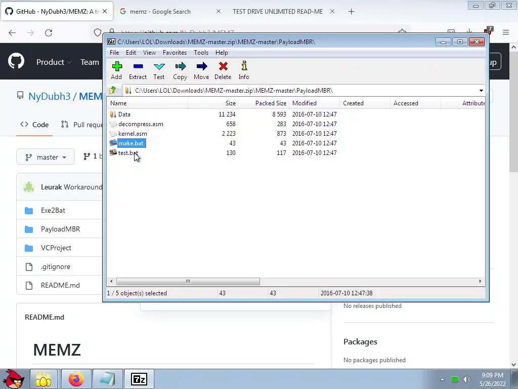Open the .gitignore file on GitHub
Image resolution: width=518 pixels, height=389 pixels.
pos(56,266)
